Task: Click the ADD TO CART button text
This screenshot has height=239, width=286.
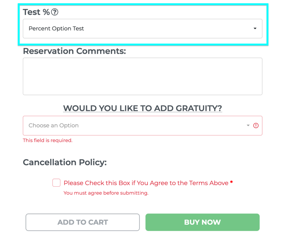Action: (83, 222)
